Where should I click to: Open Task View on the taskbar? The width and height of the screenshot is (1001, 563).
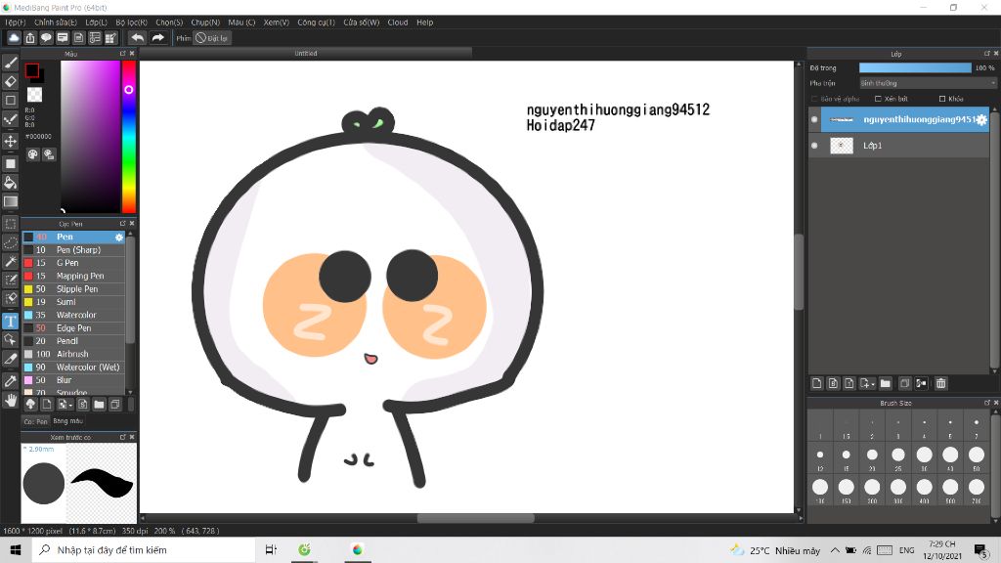tap(271, 549)
